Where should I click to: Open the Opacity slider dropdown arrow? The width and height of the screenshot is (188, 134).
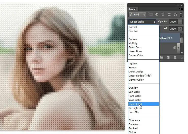coord(180,22)
